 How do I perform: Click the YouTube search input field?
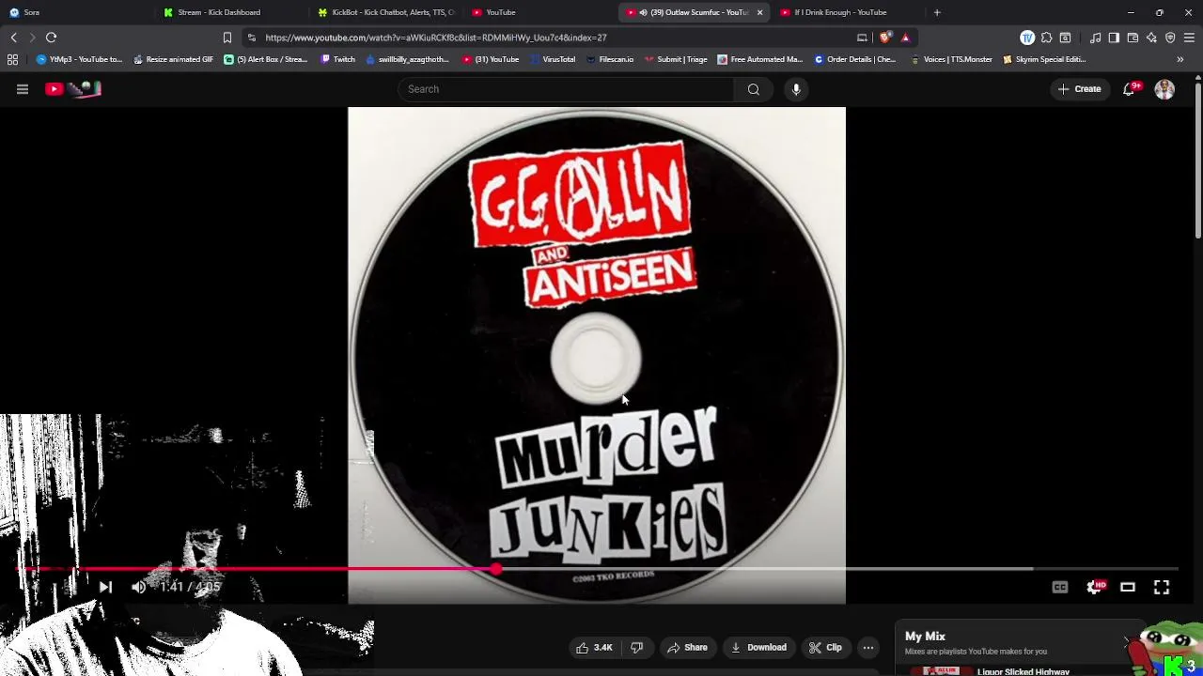point(567,89)
